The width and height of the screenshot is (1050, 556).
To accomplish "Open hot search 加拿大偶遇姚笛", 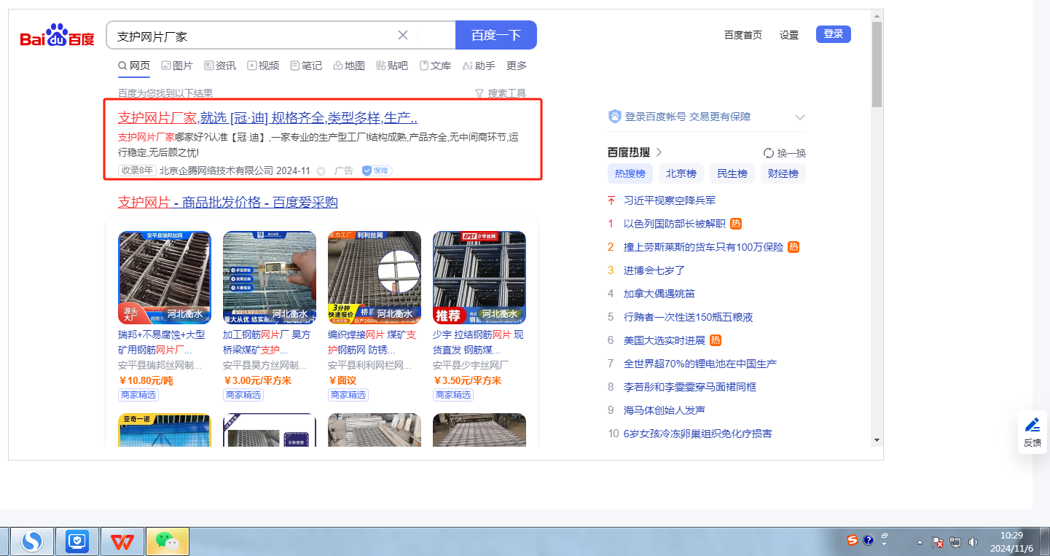I will tap(659, 294).
